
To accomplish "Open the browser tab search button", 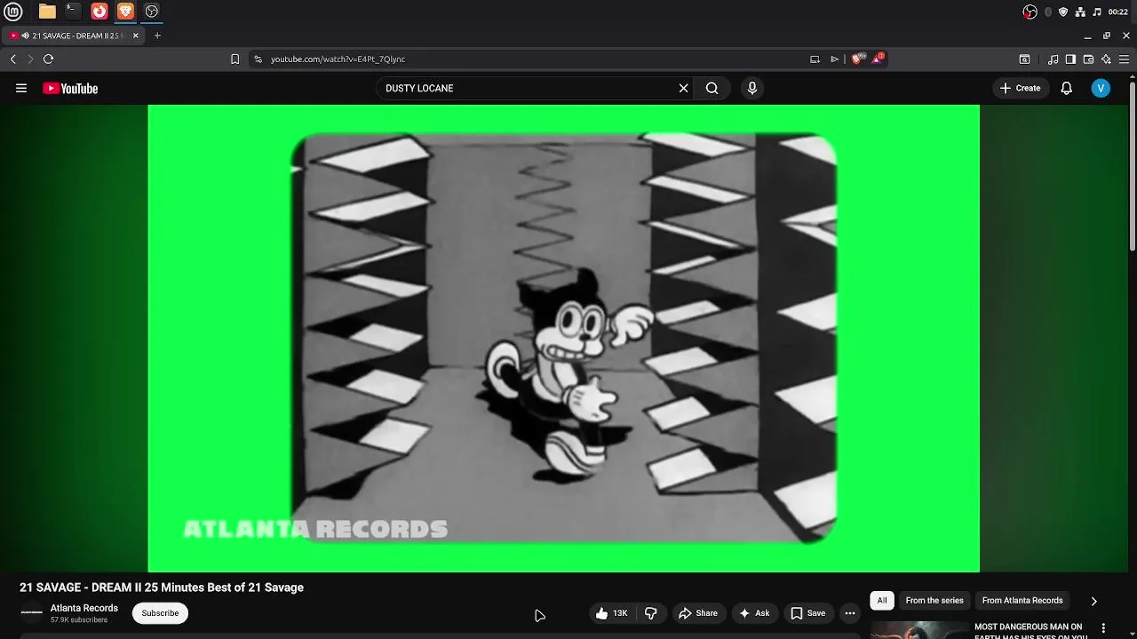I will click(1024, 59).
